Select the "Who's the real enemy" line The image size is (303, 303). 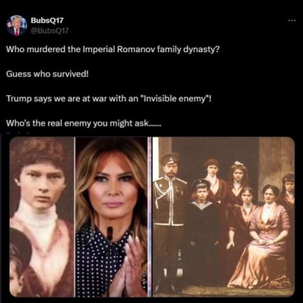point(84,123)
